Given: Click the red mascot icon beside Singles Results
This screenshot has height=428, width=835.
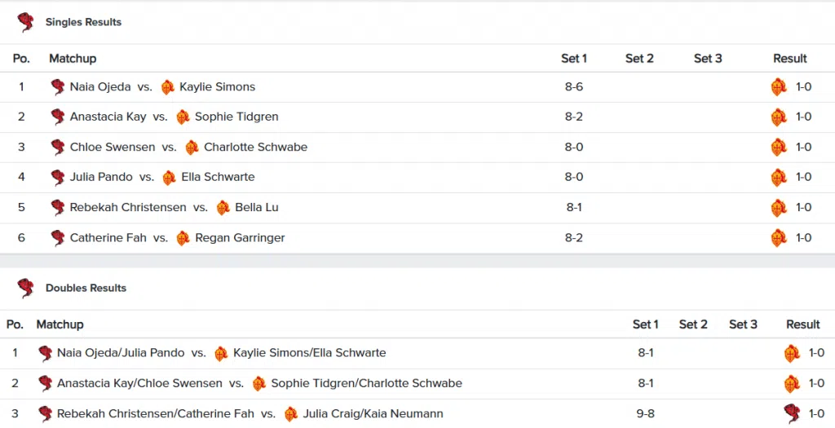Looking at the screenshot, I should click(25, 22).
